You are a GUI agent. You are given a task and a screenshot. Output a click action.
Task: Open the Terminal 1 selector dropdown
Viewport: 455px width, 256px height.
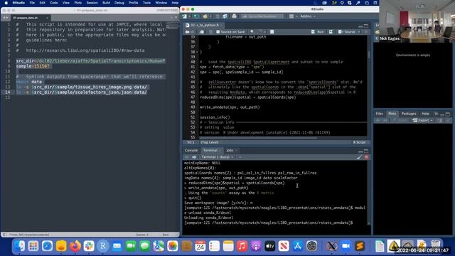[218, 157]
